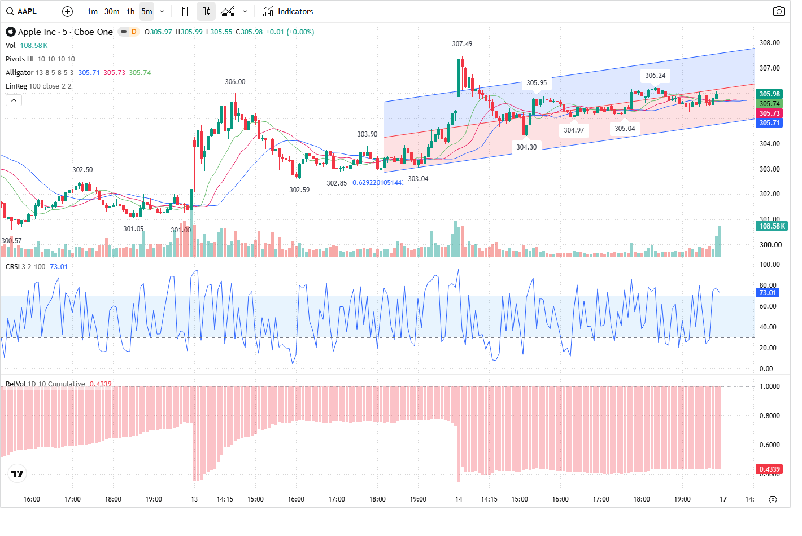Screen dimensions: 802x536
Task: Click the 73.01 CRSI axis label
Action: point(768,293)
